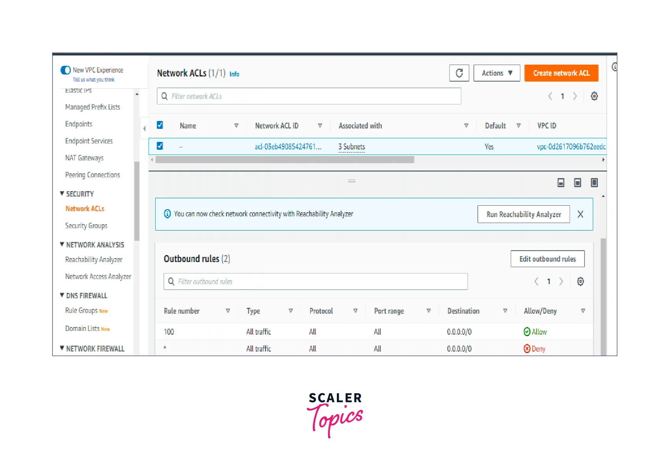670x476 pixels.
Task: Dismiss the Reachability Analyzer info banner
Action: (x=580, y=214)
